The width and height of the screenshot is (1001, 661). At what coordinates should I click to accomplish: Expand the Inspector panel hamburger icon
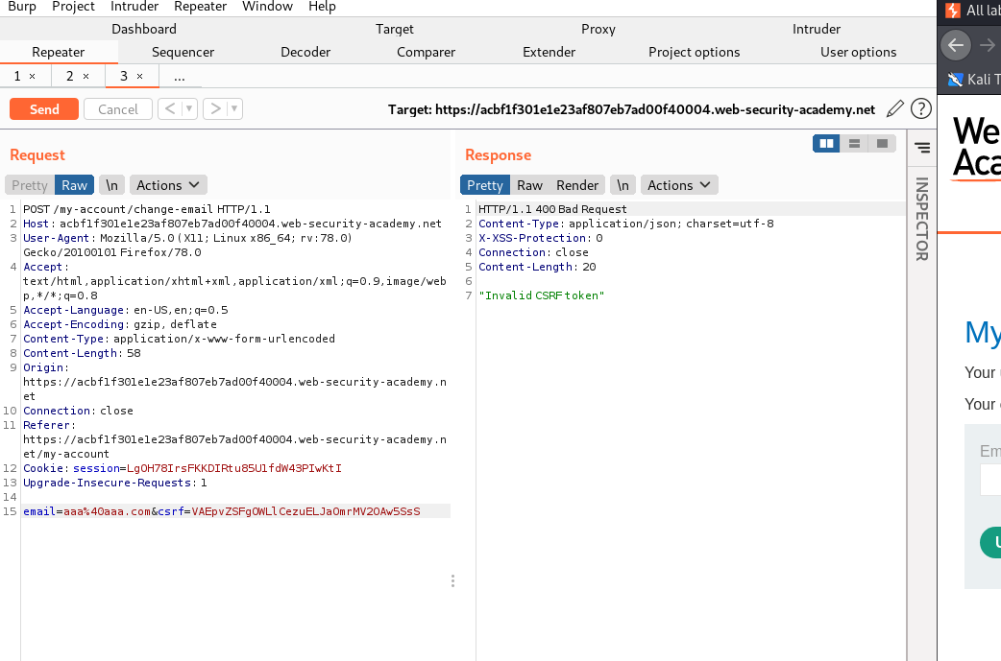pyautogui.click(x=922, y=148)
